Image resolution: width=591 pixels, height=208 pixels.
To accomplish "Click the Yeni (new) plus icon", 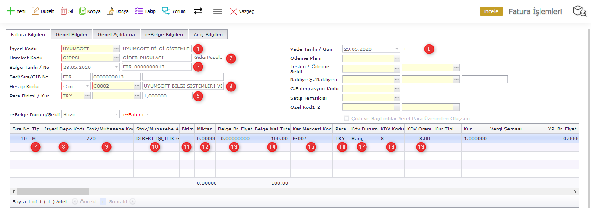I will [x=10, y=11].
